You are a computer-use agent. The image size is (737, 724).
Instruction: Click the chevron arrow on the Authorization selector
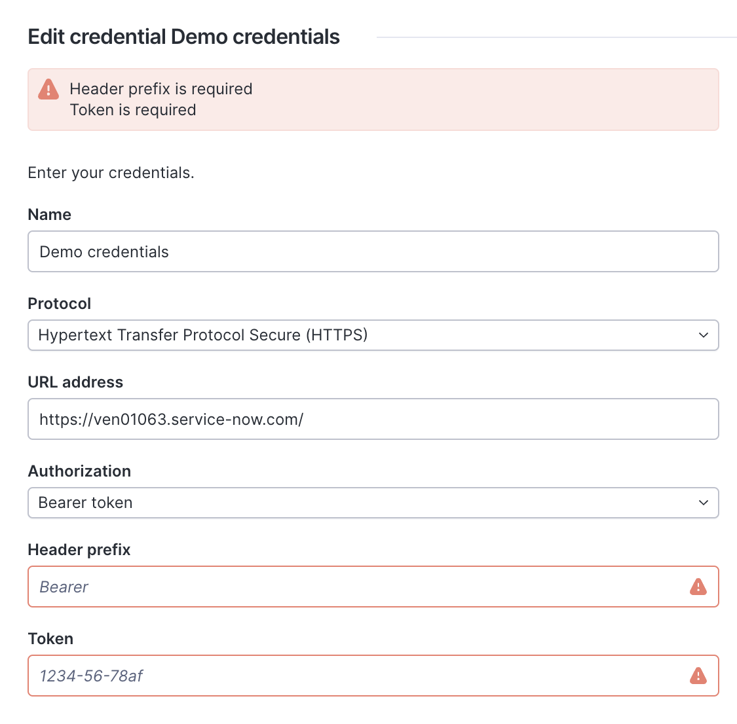point(704,503)
